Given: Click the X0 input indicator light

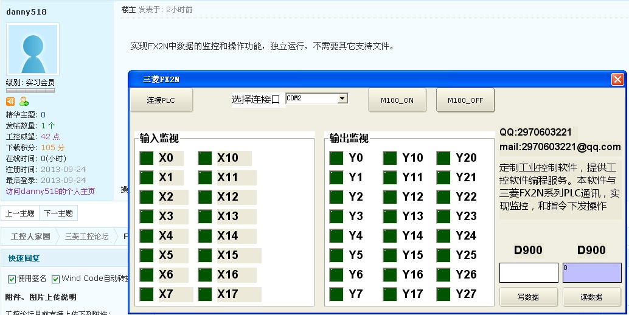Looking at the screenshot, I should 147,158.
